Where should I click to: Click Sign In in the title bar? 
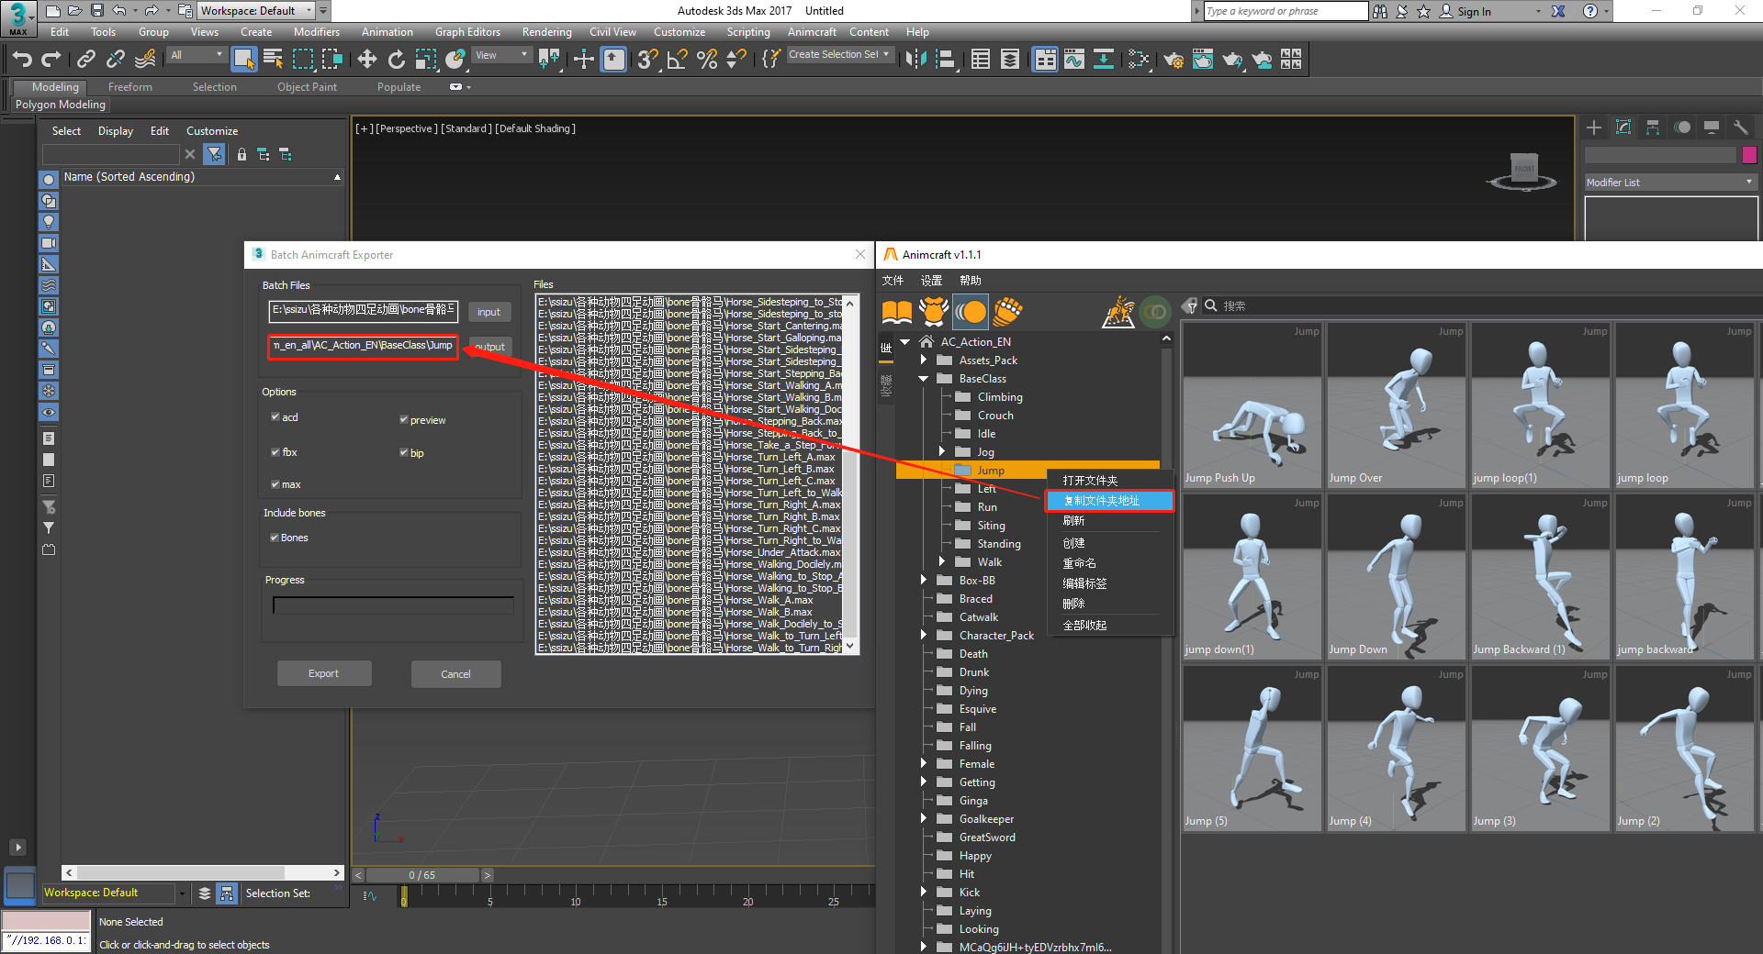[x=1466, y=11]
